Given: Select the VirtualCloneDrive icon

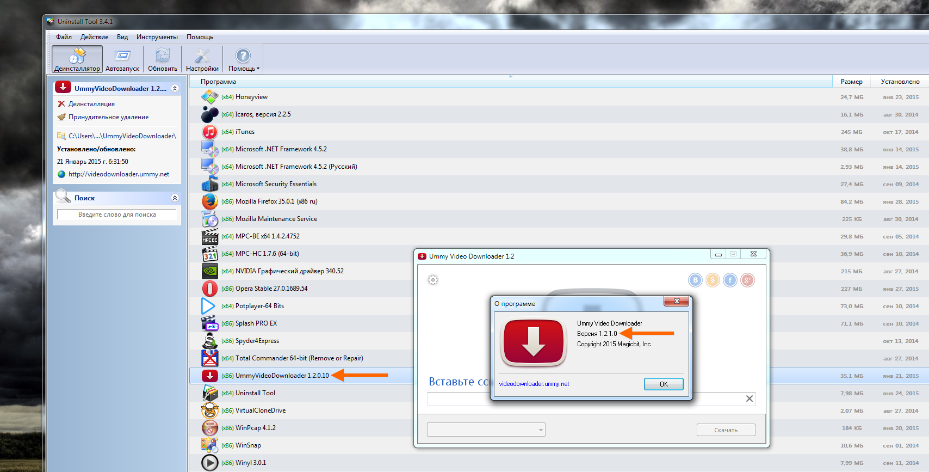Looking at the screenshot, I should tap(209, 410).
